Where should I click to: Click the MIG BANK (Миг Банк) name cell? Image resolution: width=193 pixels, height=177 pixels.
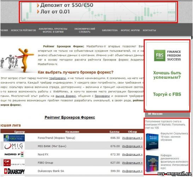coord(52,146)
